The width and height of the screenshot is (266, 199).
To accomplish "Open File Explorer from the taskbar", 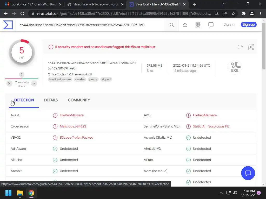I will pyautogui.click(x=20, y=193).
